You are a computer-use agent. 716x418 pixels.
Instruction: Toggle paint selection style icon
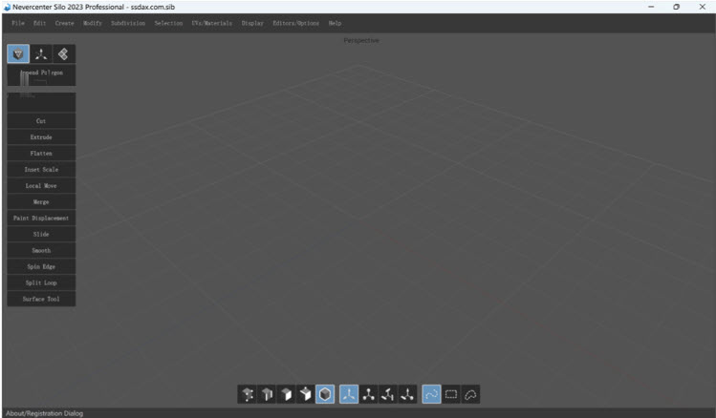tap(431, 394)
